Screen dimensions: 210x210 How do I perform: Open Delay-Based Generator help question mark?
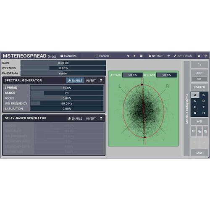(x=101, y=118)
